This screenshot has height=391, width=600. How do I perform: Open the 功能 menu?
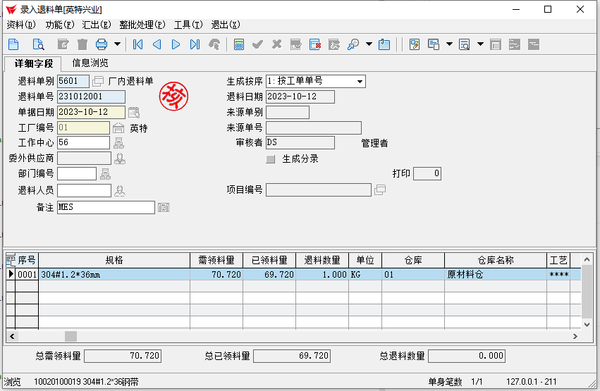(59, 25)
